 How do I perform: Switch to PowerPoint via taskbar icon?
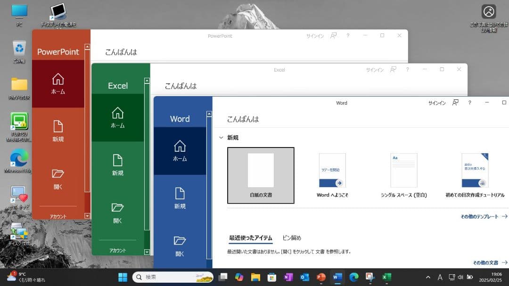[321, 277]
